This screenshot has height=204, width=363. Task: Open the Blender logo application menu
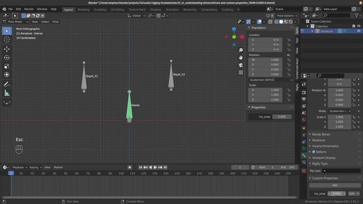pyautogui.click(x=4, y=9)
